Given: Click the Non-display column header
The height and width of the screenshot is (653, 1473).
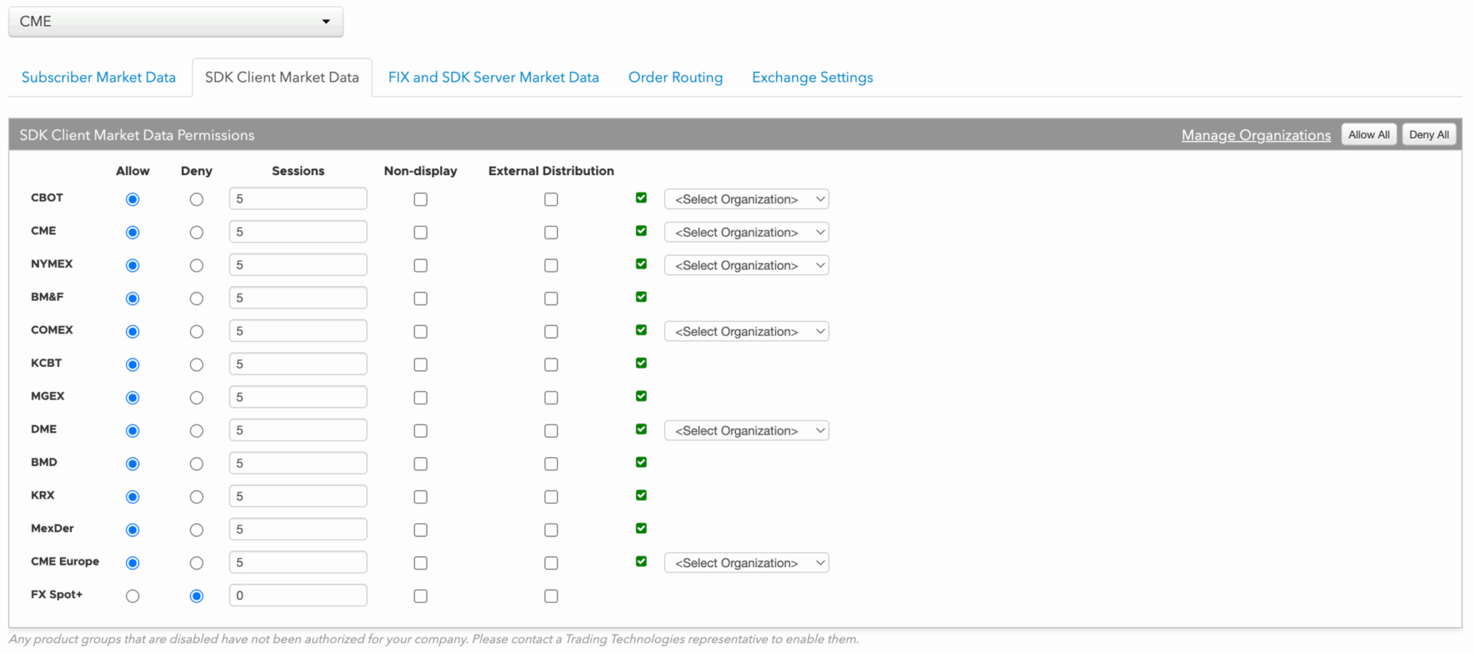Looking at the screenshot, I should coord(420,171).
